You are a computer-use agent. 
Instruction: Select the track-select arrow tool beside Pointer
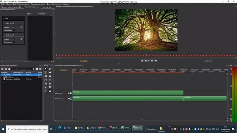50,69
